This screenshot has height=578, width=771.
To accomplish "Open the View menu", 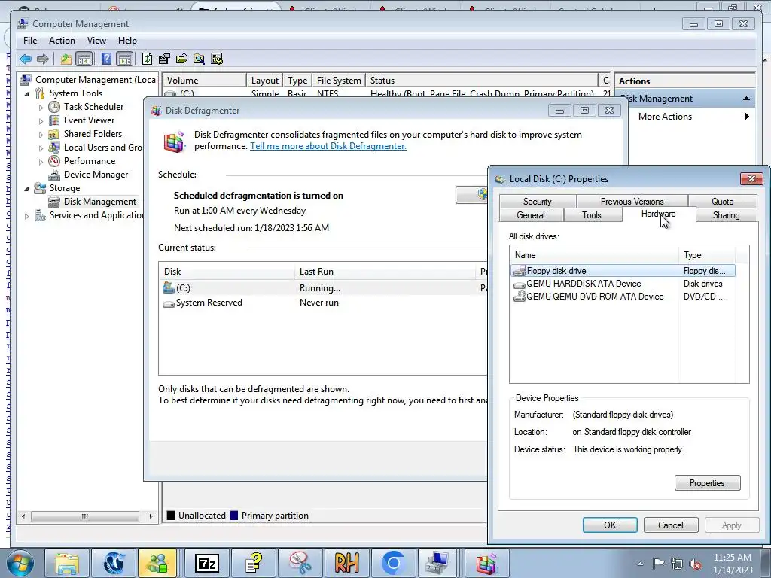I will [x=96, y=41].
